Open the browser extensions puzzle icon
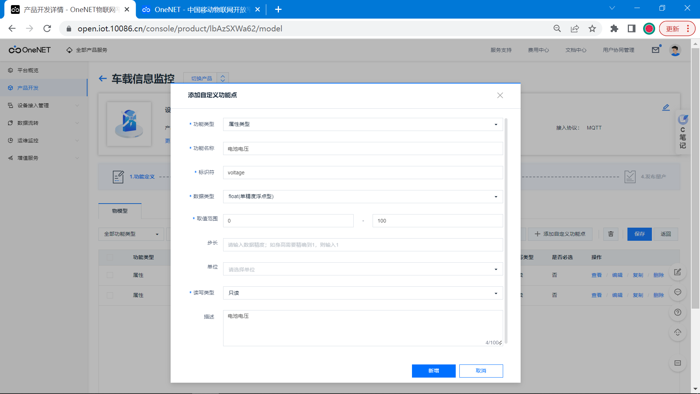Image resolution: width=700 pixels, height=394 pixels. click(x=614, y=28)
